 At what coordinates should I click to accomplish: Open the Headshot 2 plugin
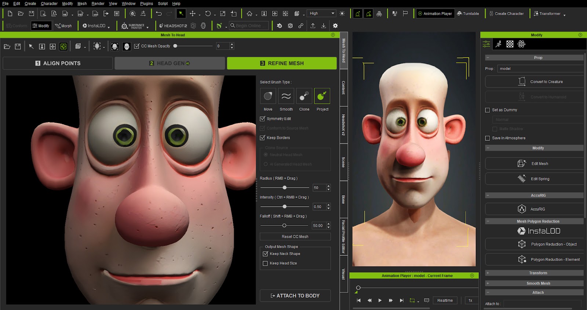(x=173, y=26)
